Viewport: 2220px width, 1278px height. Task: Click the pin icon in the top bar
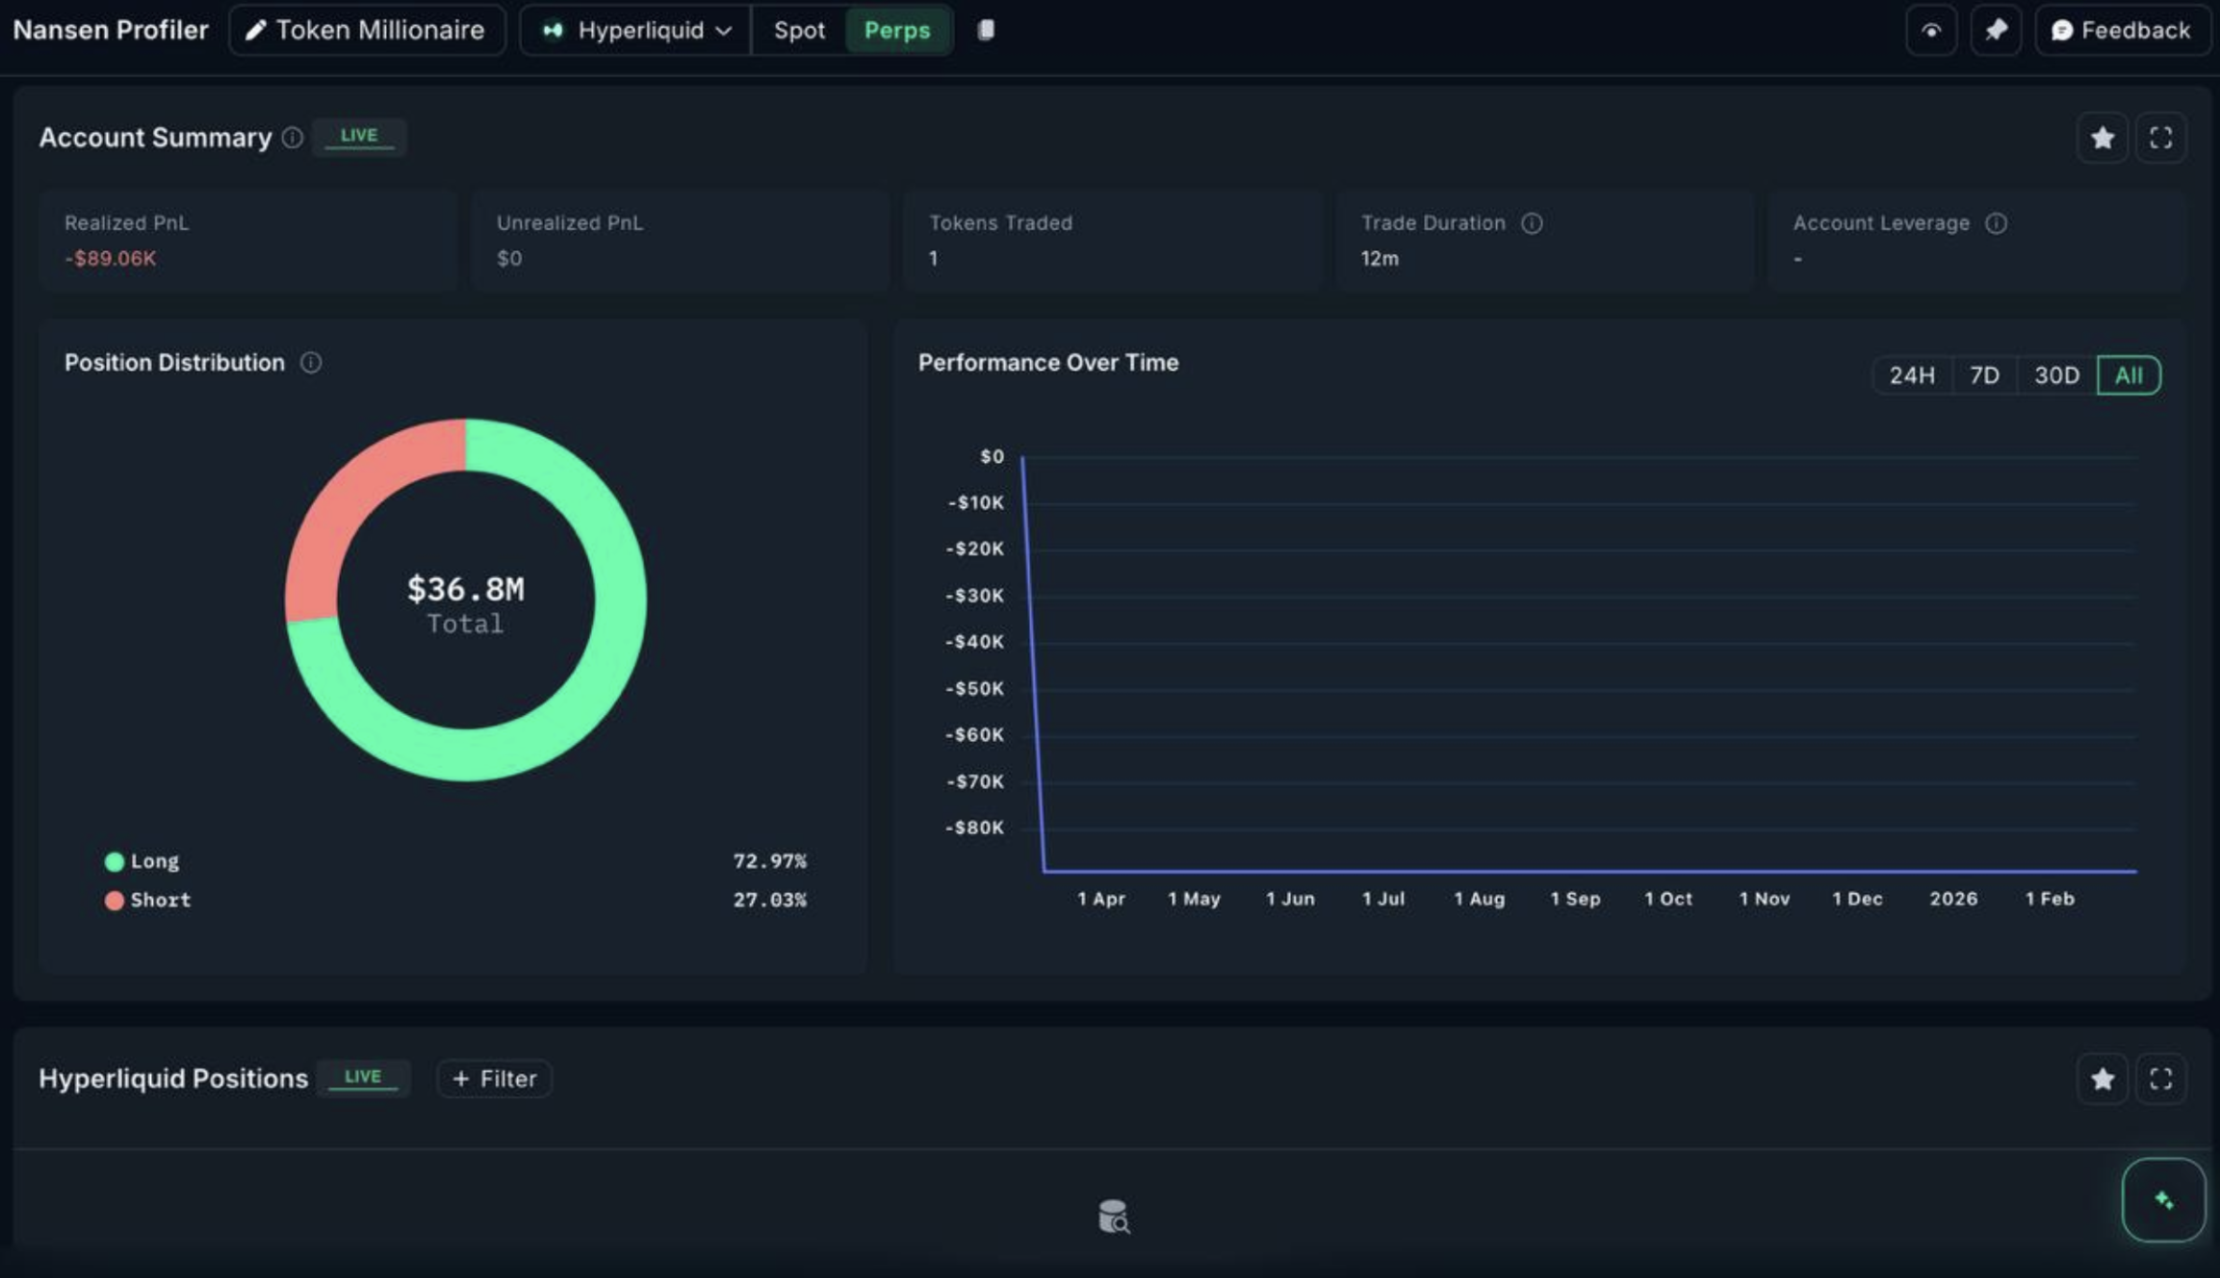coord(1995,31)
